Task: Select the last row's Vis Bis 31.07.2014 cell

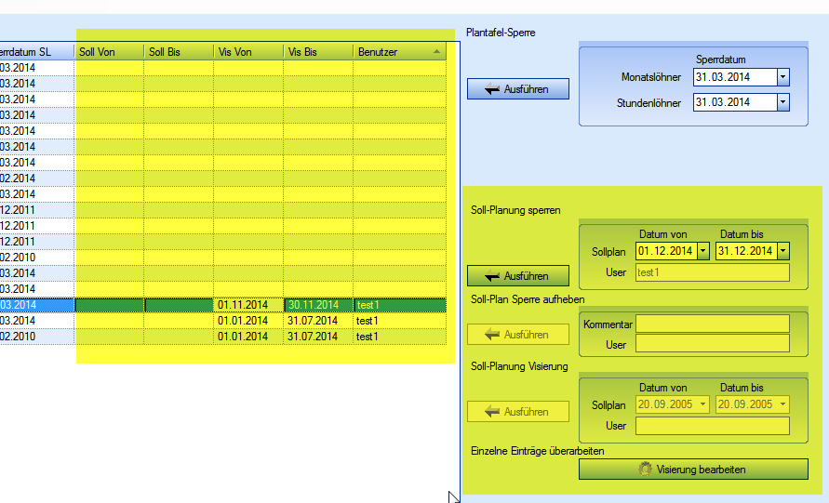Action: pyautogui.click(x=318, y=337)
